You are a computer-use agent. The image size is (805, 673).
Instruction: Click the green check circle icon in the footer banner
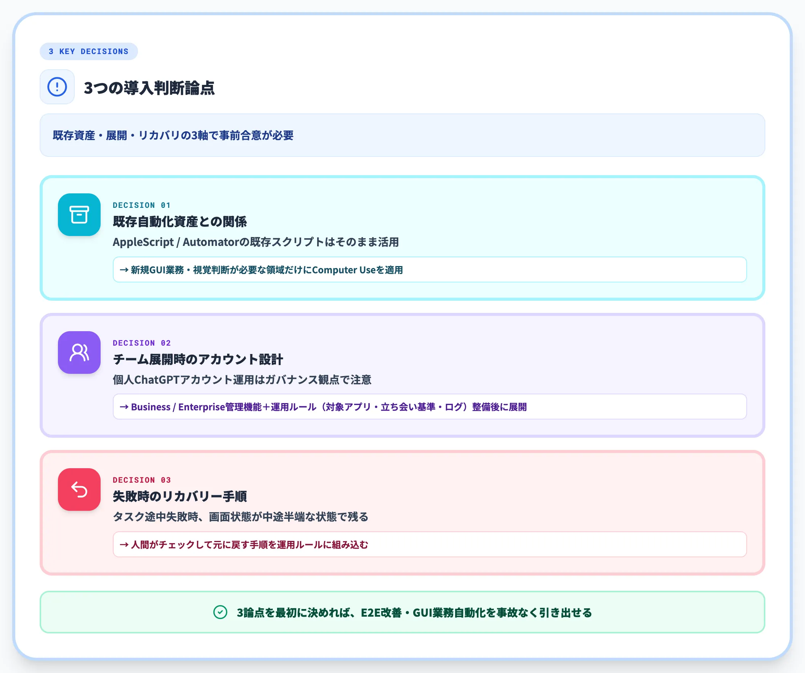click(220, 612)
